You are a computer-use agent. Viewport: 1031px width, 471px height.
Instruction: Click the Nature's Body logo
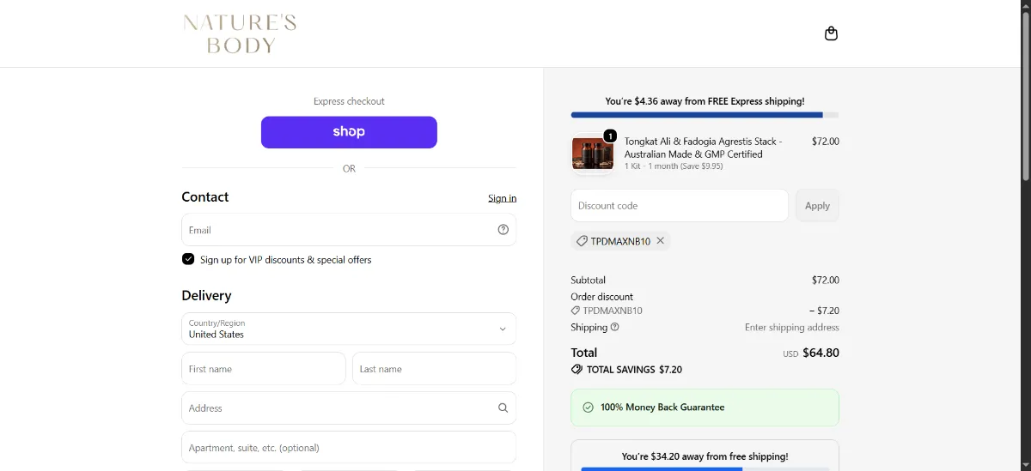240,33
